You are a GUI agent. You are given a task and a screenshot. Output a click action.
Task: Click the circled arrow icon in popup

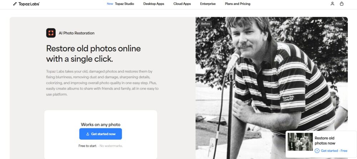click(x=317, y=151)
